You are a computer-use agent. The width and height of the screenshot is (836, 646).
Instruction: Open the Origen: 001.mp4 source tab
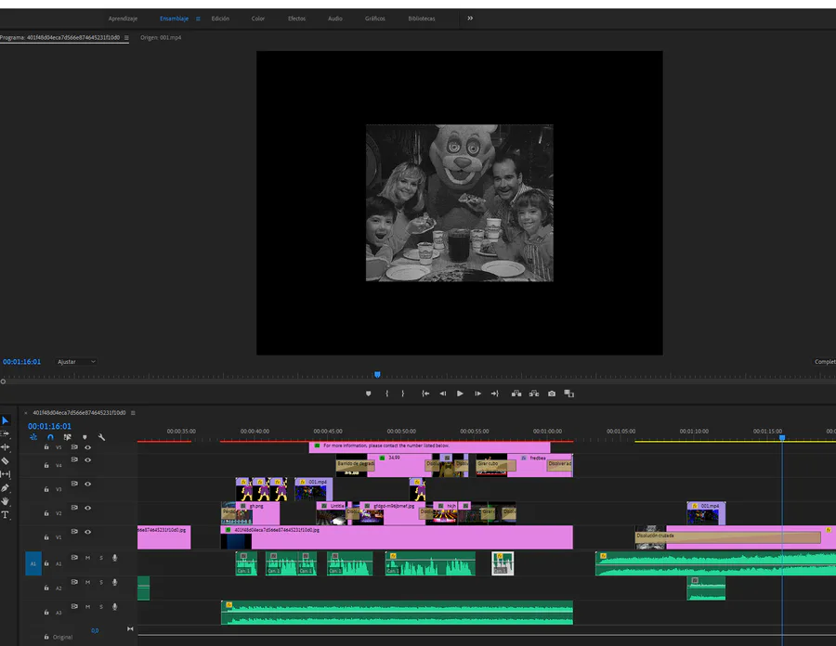(x=161, y=38)
